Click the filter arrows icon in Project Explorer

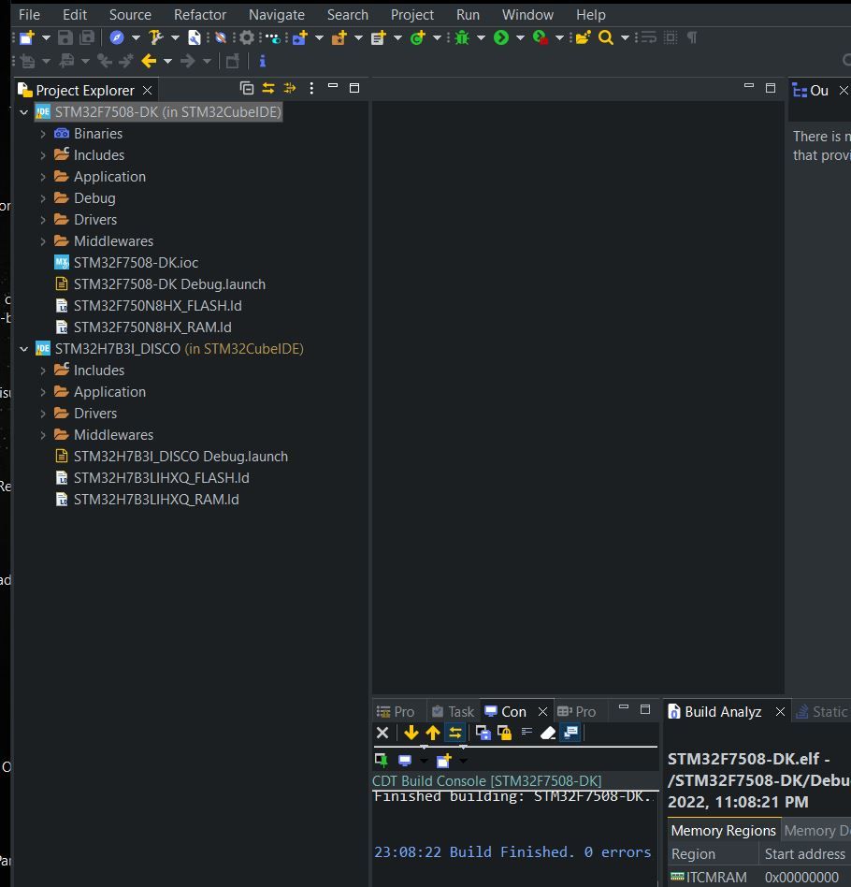click(x=290, y=88)
